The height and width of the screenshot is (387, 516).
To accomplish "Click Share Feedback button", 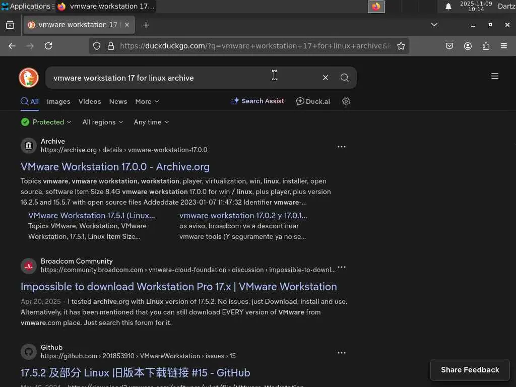I will 470,370.
